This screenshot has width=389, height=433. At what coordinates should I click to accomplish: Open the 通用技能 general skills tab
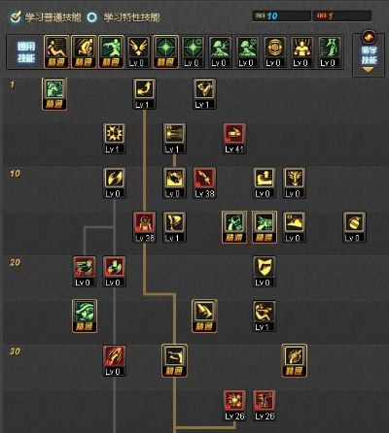click(x=26, y=52)
